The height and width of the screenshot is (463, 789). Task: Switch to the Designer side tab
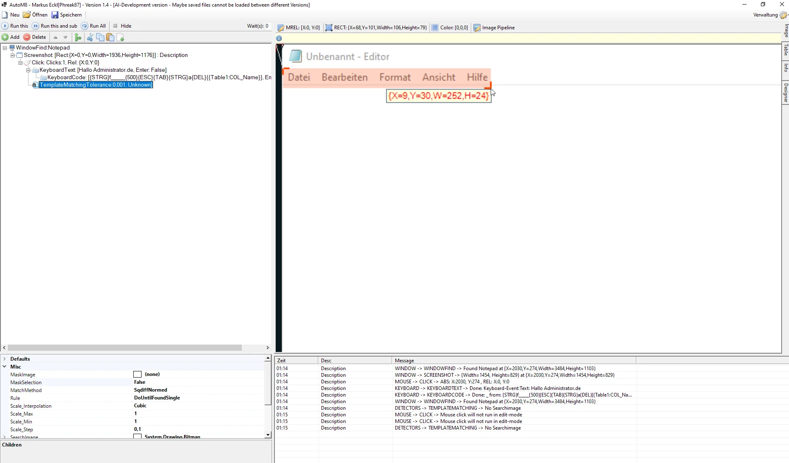point(785,93)
